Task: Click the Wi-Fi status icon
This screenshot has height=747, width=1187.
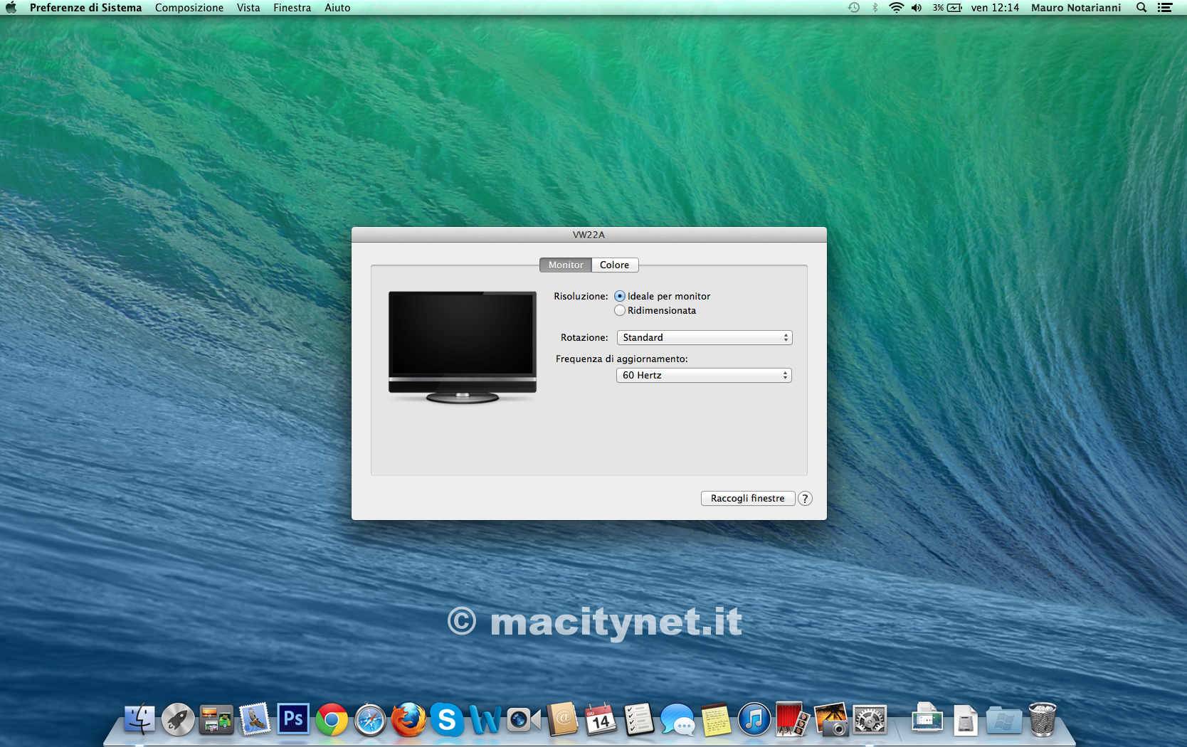Action: click(x=896, y=8)
